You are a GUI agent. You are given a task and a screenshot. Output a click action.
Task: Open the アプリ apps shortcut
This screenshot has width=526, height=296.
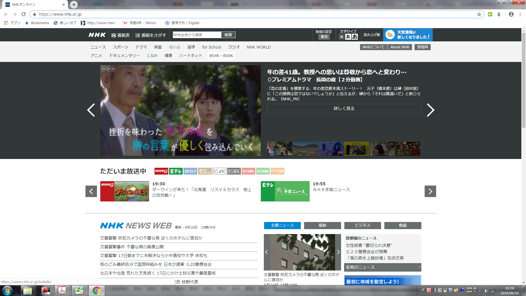tap(12, 23)
